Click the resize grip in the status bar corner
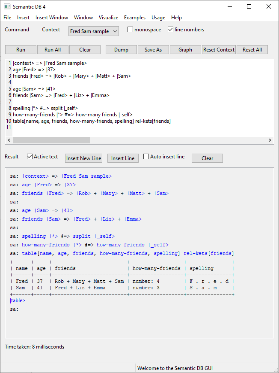 pos(276,370)
